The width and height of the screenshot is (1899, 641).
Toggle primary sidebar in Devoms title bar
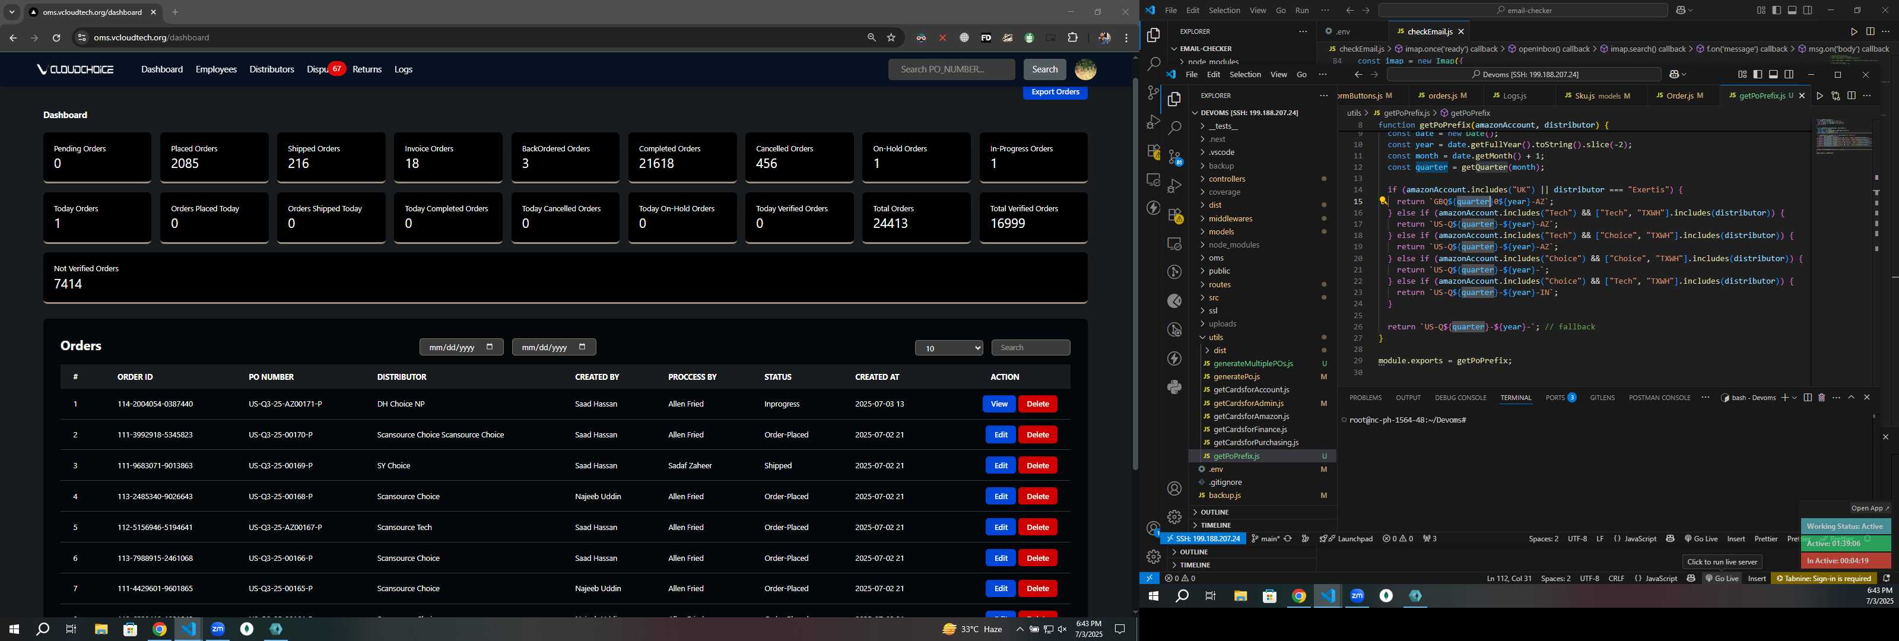[1758, 75]
